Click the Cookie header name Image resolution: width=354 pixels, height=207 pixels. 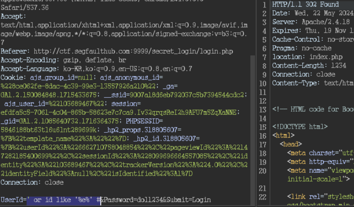pyautogui.click(x=13, y=78)
